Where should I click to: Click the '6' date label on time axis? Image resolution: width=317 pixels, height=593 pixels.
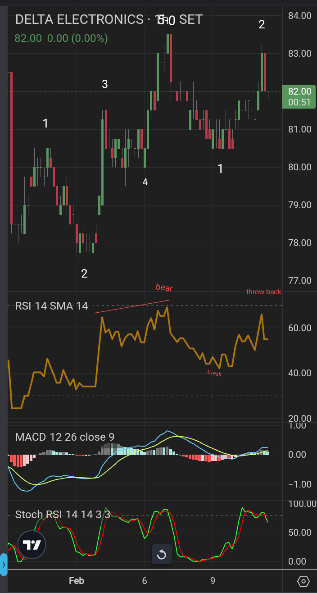[x=145, y=581]
